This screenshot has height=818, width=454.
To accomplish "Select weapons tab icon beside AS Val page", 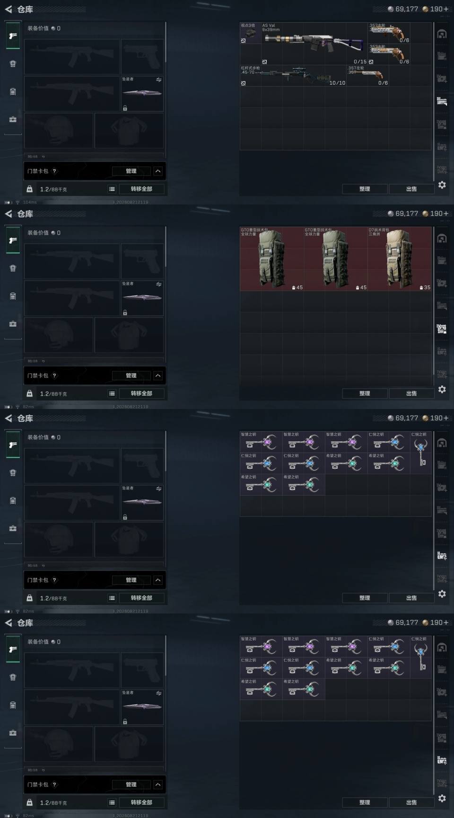I will 13,36.
